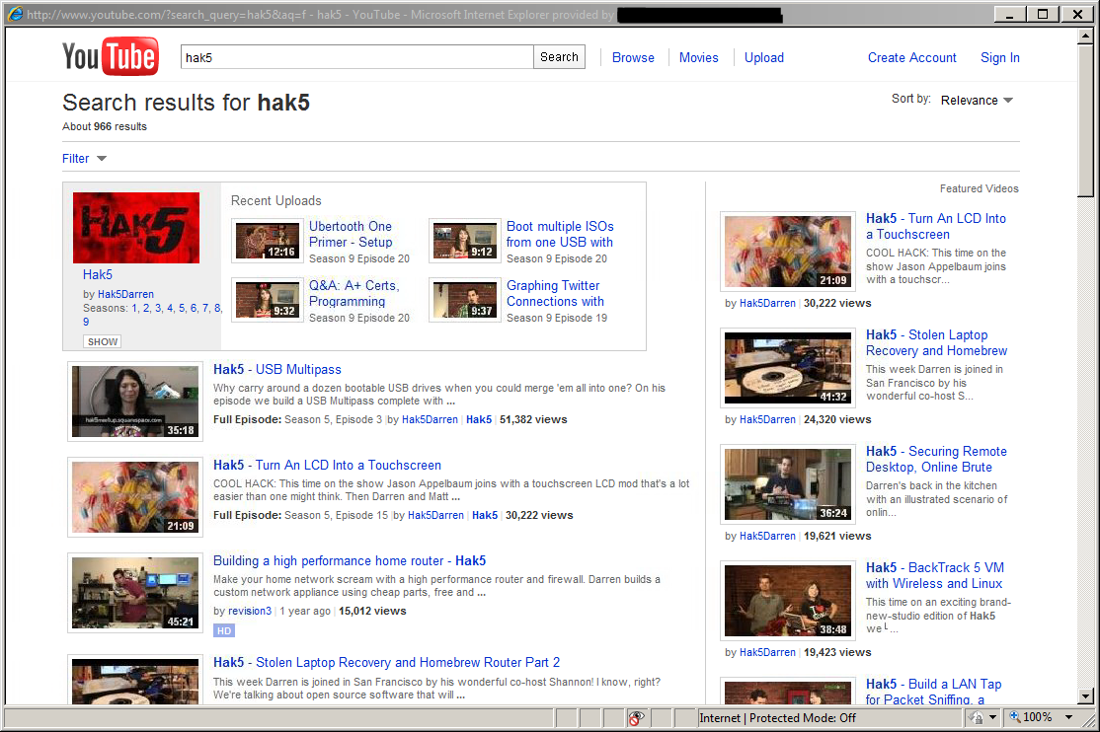Open Turn An LCD Into a Touchscreen main result

pyautogui.click(x=327, y=465)
